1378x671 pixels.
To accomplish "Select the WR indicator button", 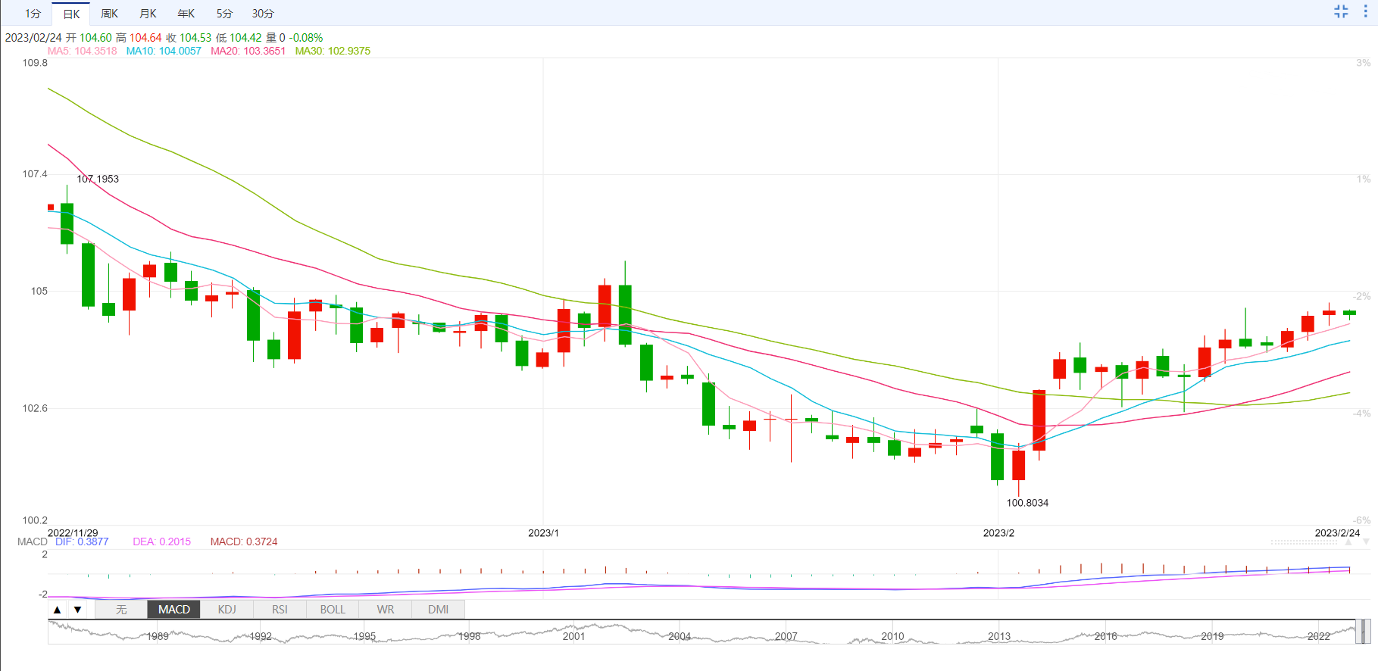I will [386, 610].
